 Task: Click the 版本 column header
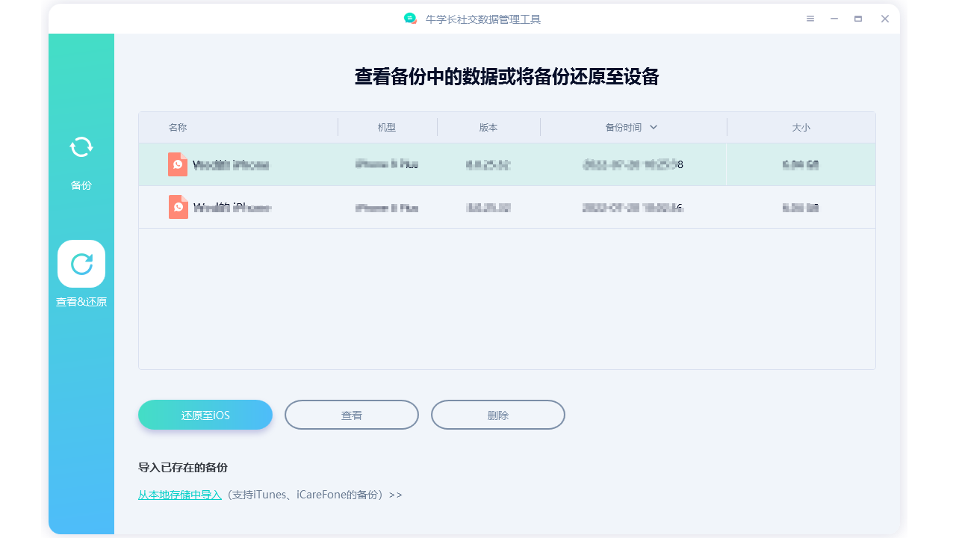[x=488, y=127]
